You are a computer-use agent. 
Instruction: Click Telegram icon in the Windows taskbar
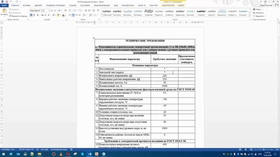tap(10, 154)
